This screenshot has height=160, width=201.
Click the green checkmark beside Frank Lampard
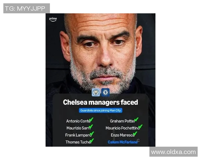pos(92,134)
